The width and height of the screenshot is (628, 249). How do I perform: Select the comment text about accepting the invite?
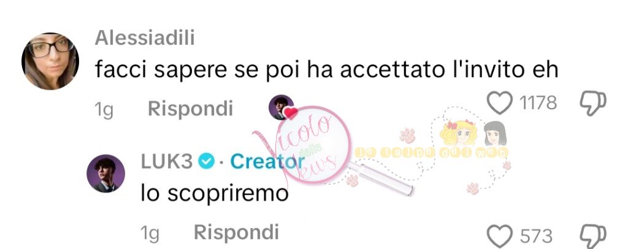(x=326, y=70)
